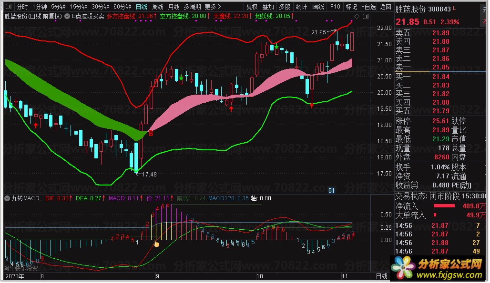This screenshot has height=283, width=490.
Task: Click the 标记 mark button
Action: (351, 7)
